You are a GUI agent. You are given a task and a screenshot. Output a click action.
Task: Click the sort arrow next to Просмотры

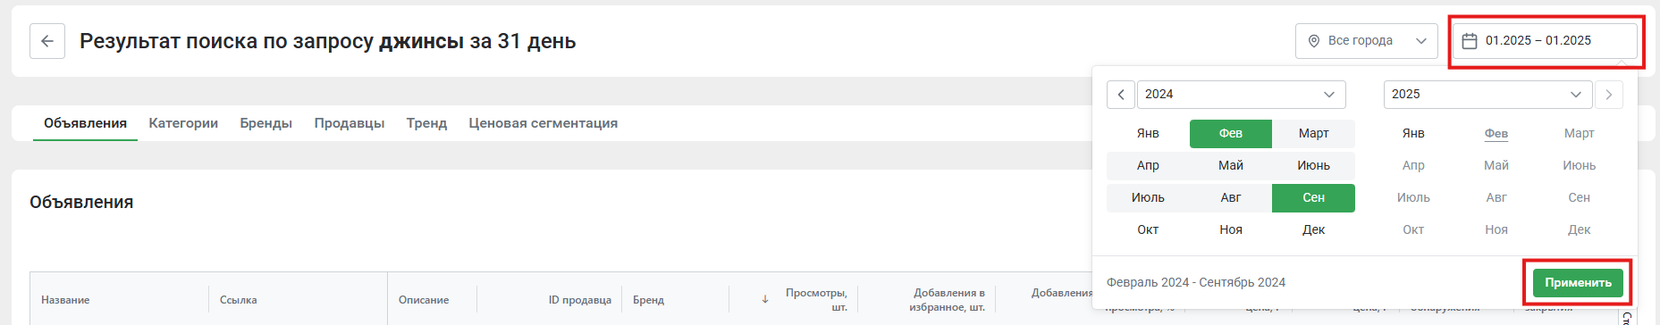pos(765,299)
